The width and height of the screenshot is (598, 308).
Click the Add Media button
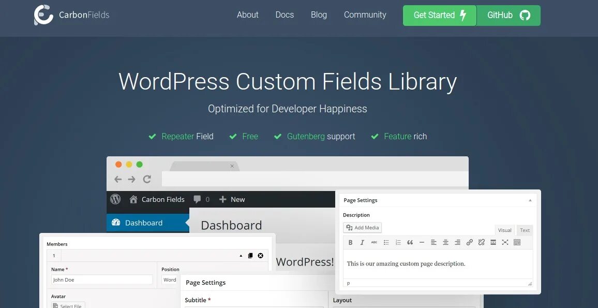pyautogui.click(x=362, y=227)
